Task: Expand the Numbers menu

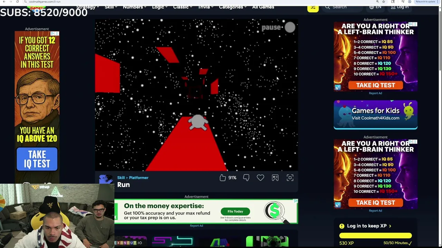Action: click(x=135, y=7)
